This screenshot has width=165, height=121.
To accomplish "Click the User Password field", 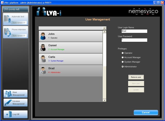I will tap(134, 40).
